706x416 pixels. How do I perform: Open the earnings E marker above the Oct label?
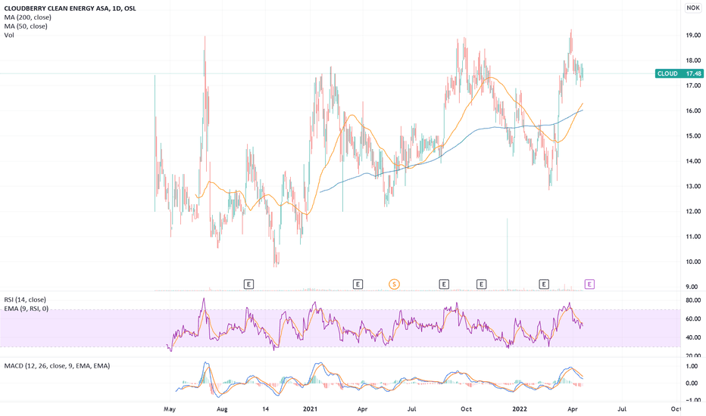481,284
